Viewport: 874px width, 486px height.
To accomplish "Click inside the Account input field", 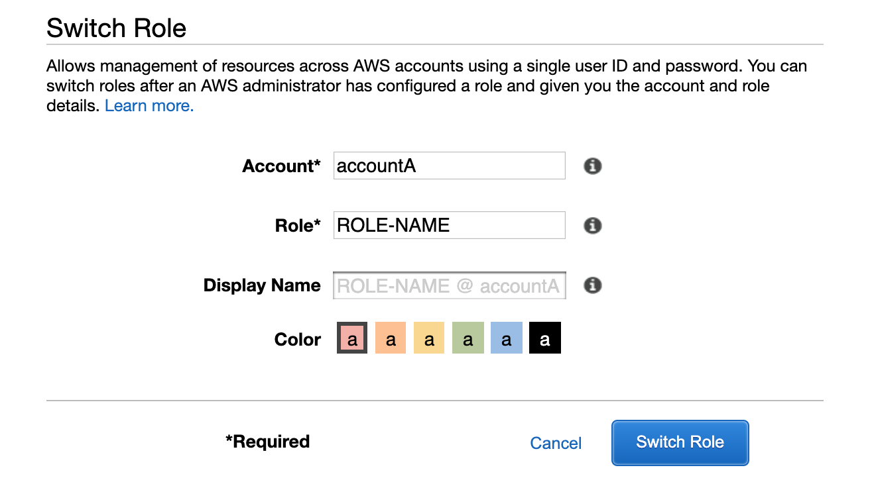I will (x=449, y=166).
